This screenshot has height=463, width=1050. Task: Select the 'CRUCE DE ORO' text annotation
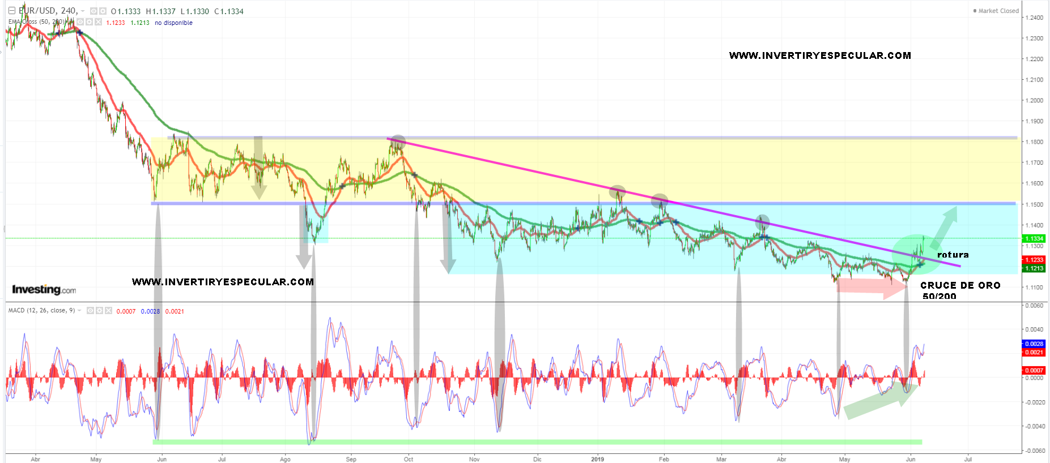960,286
